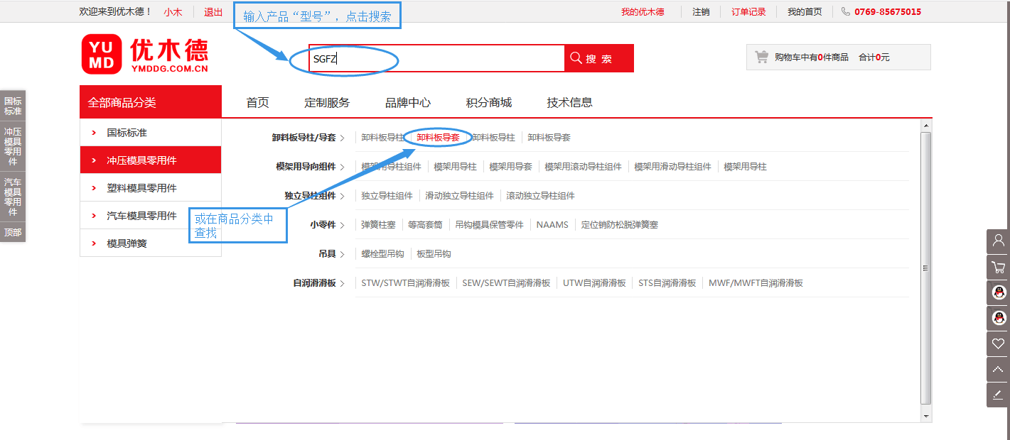Select highlighted 冲压模具零用件 in category list
The image size is (1010, 440).
pos(151,160)
